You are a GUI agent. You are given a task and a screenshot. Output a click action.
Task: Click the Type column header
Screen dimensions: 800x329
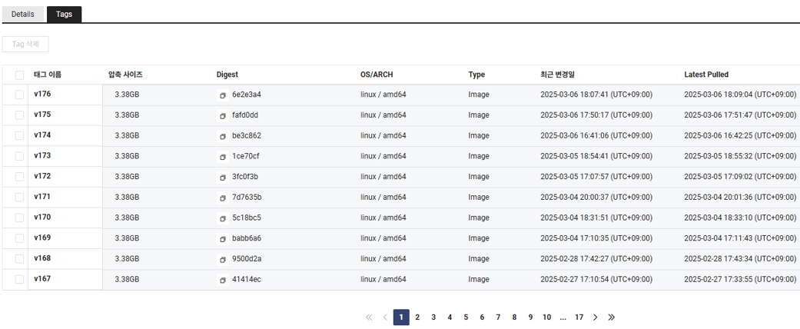pos(476,75)
